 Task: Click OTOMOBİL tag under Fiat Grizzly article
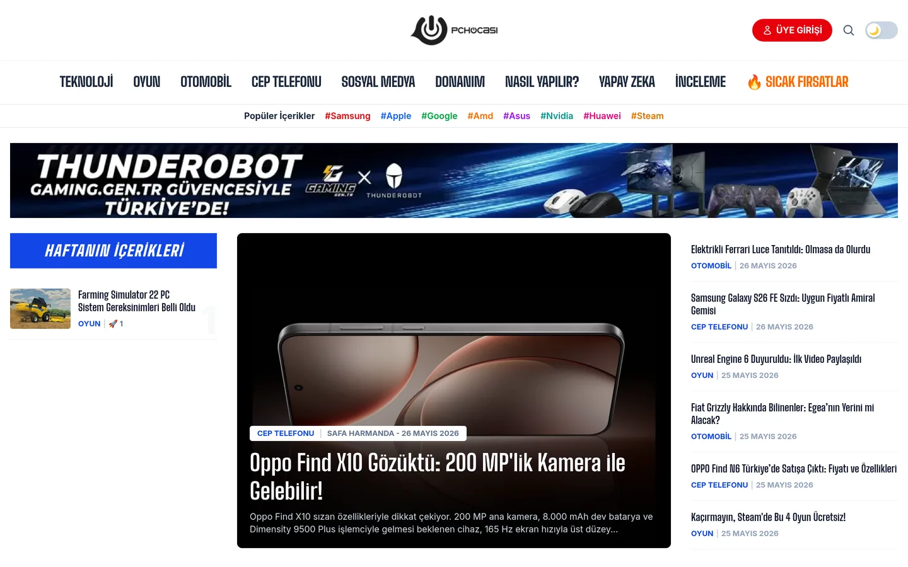tap(711, 437)
